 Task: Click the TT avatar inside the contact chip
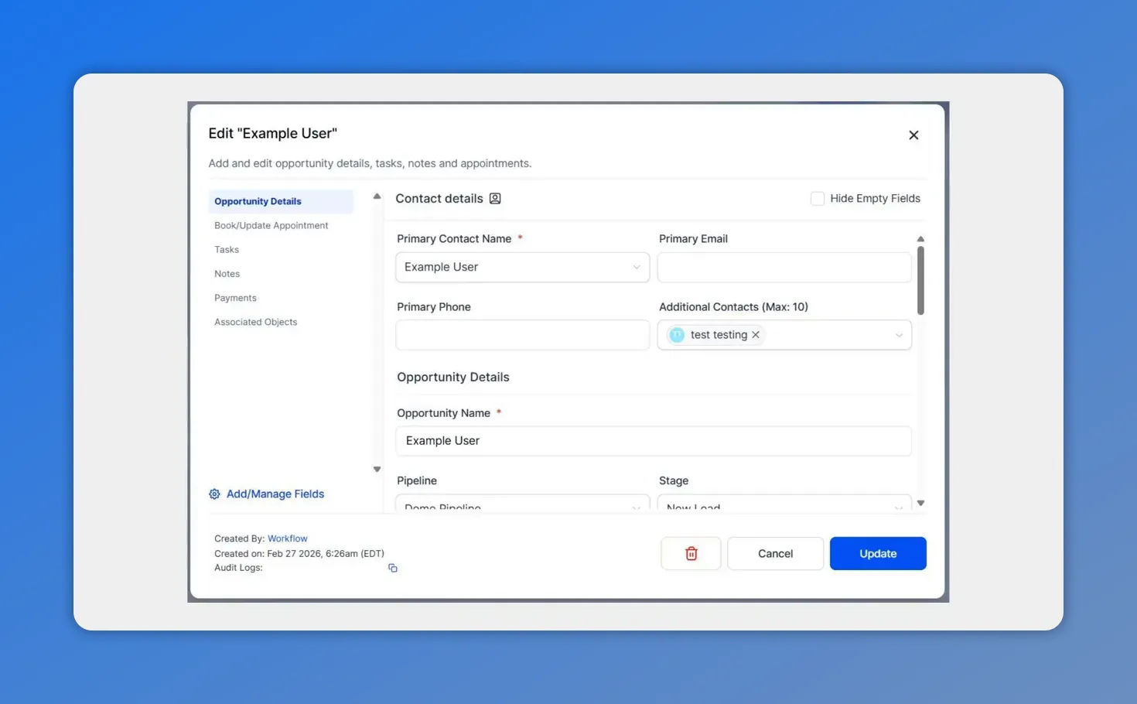(x=676, y=334)
